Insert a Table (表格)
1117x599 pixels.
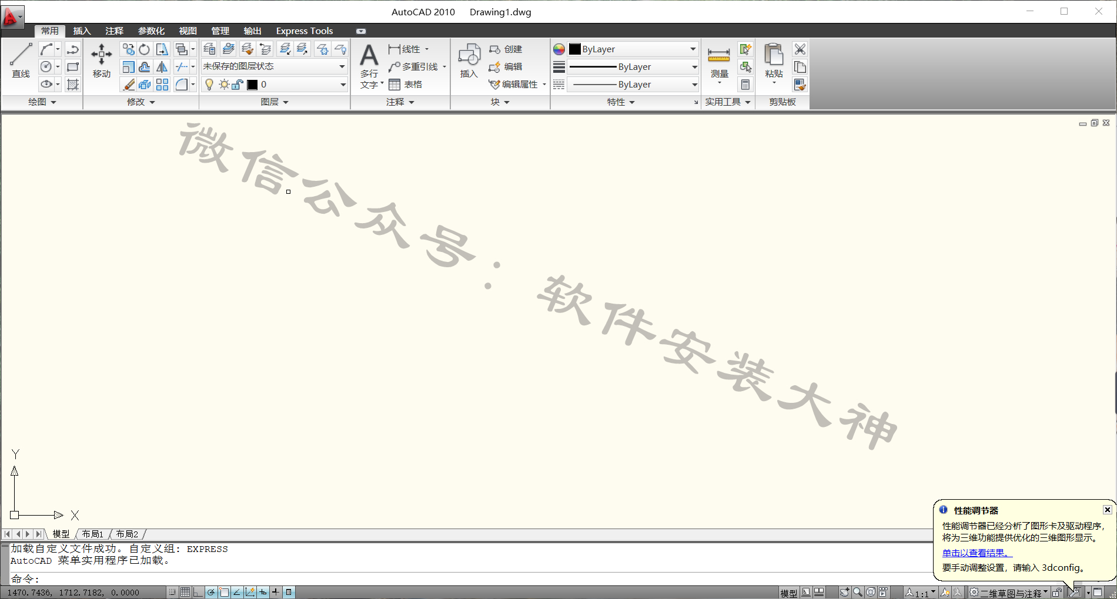(x=406, y=85)
